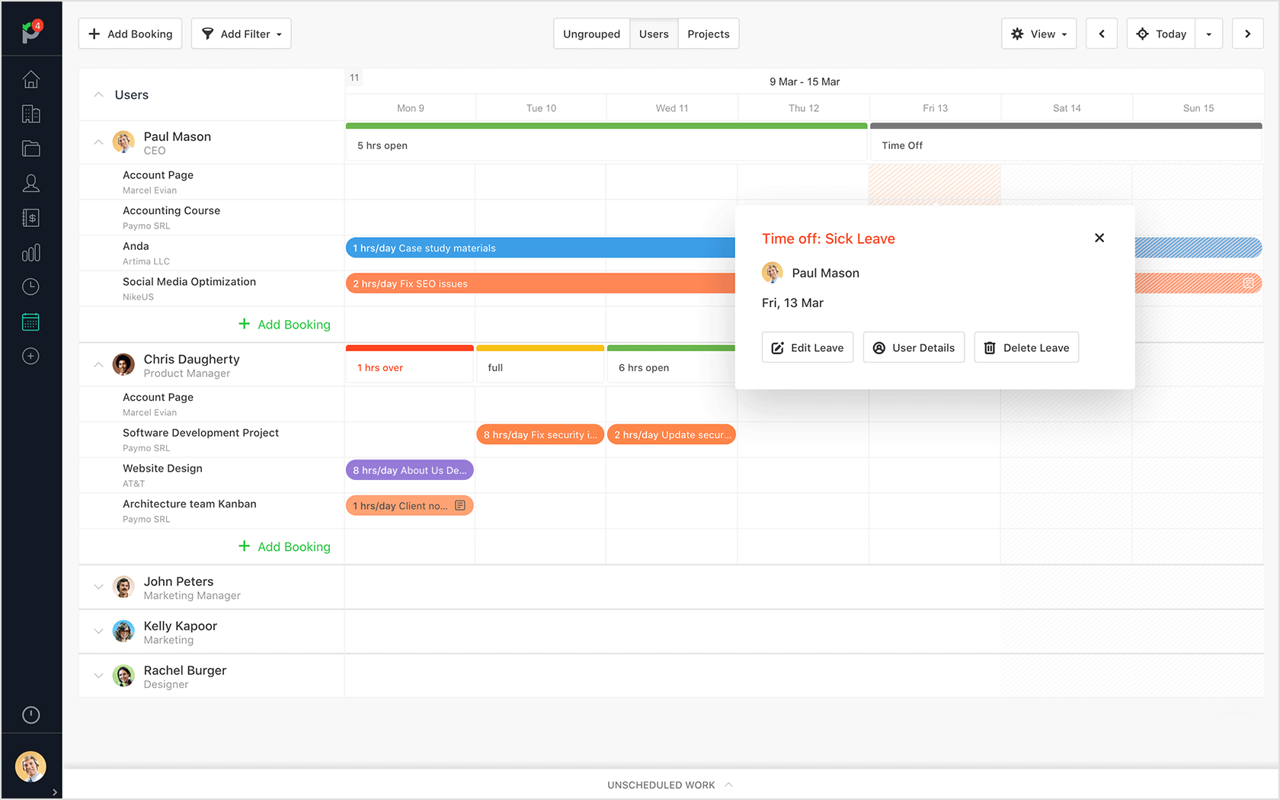The height and width of the screenshot is (800, 1280).
Task: Open the Users section from the sidebar
Action: pyautogui.click(x=30, y=183)
